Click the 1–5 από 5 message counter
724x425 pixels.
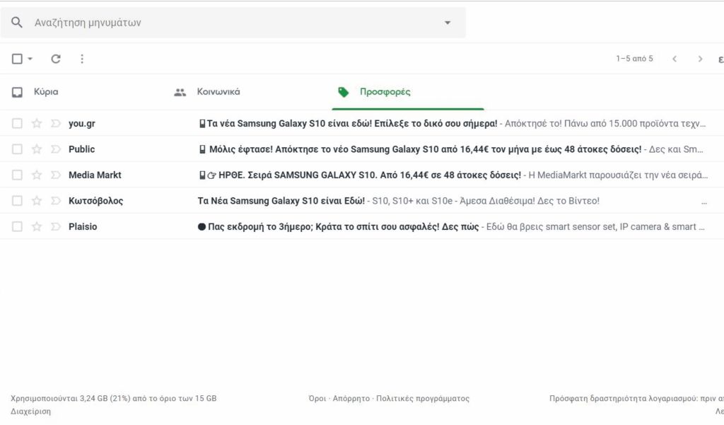[634, 59]
